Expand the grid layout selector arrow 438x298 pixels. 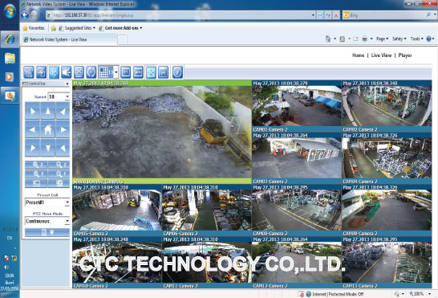(x=116, y=72)
